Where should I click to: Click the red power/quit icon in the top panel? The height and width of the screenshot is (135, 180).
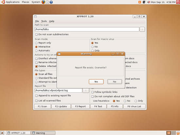click(x=178, y=2)
